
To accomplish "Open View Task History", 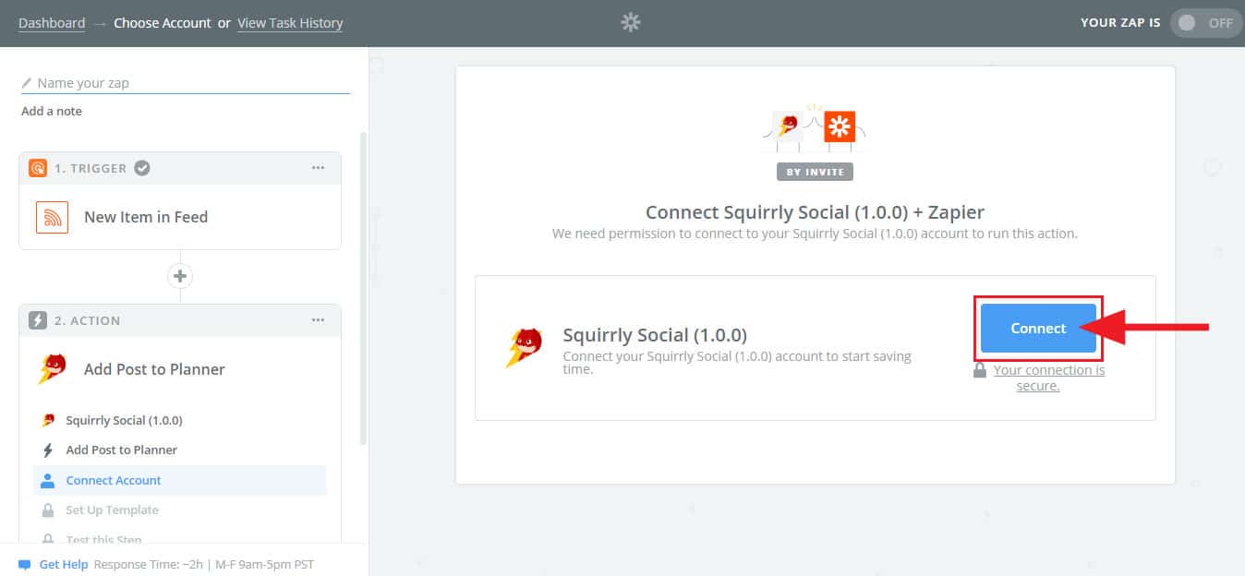I will 290,23.
